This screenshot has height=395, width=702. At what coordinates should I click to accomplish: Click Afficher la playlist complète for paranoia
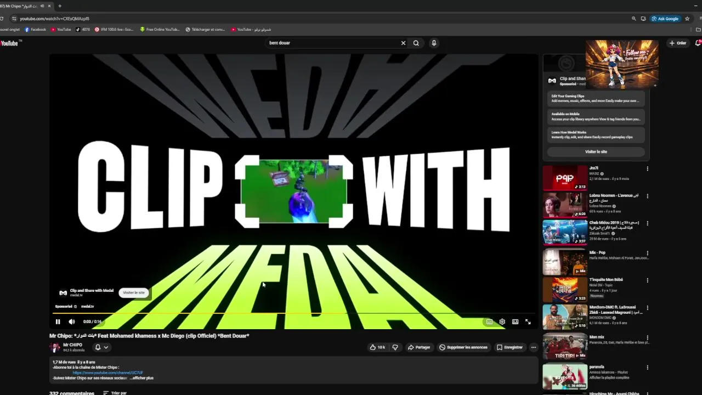pyautogui.click(x=609, y=378)
